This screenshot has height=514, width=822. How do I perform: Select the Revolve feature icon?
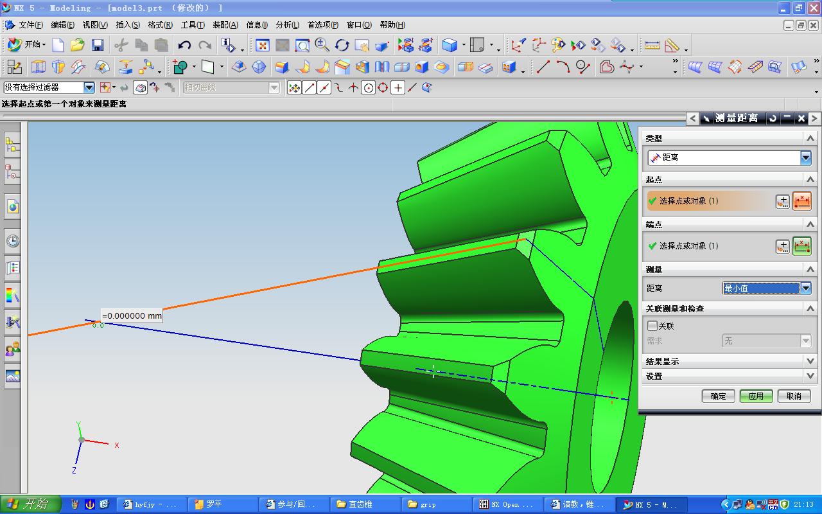click(x=58, y=67)
